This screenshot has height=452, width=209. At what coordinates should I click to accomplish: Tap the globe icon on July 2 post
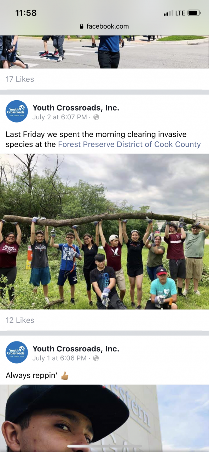point(96,117)
